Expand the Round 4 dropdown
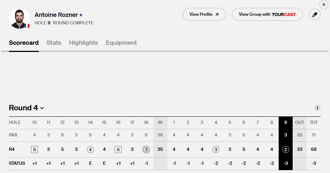 point(27,108)
